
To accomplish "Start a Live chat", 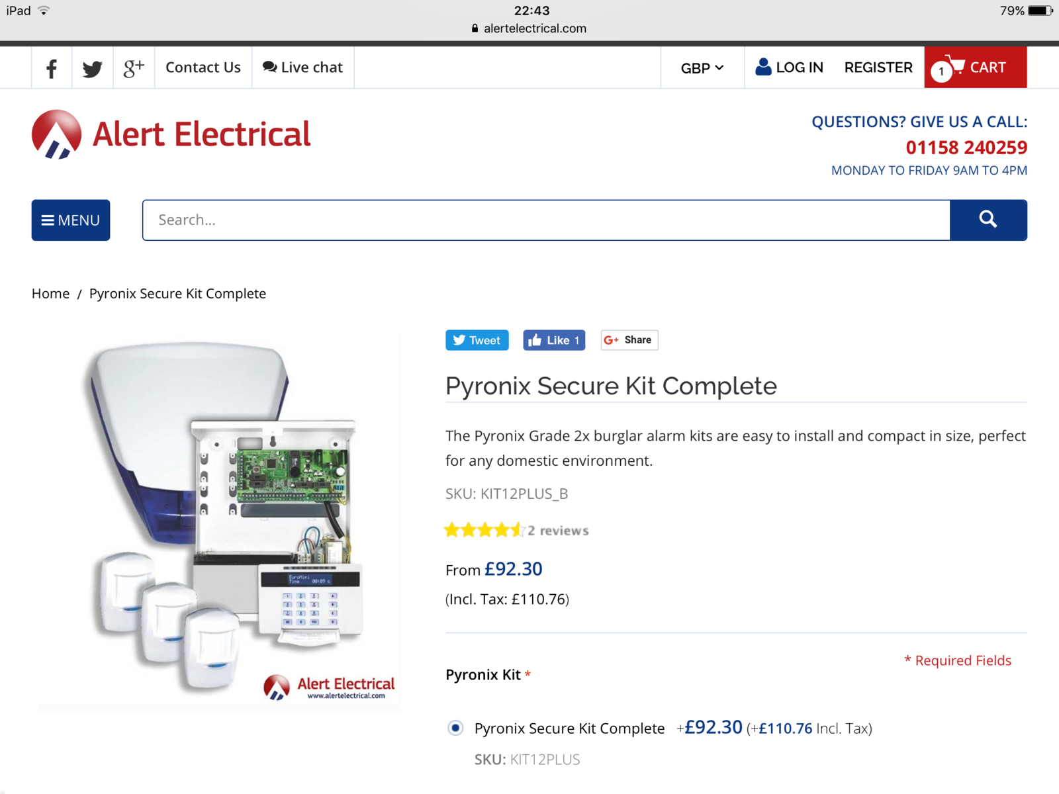I will click(302, 67).
